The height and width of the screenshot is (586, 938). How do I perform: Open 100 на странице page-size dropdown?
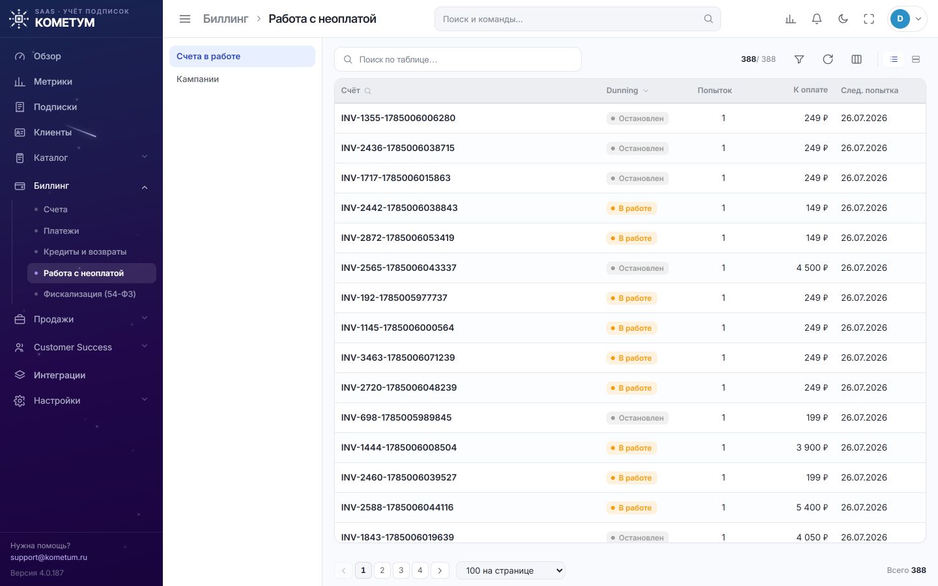[x=511, y=570]
